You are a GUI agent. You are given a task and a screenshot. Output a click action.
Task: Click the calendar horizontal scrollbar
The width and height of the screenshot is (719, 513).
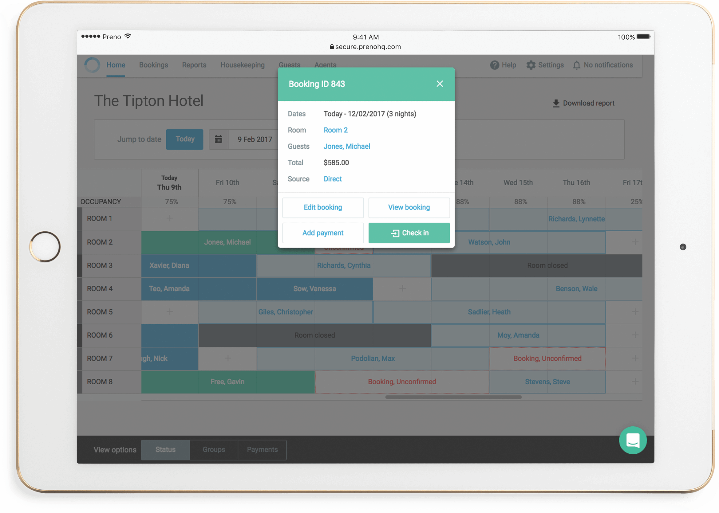(453, 397)
